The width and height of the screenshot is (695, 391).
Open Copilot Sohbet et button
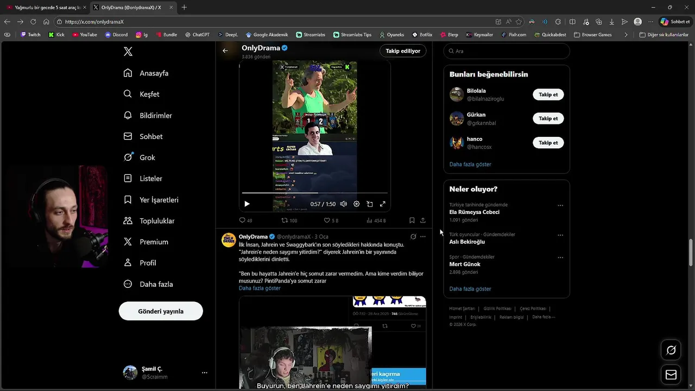(675, 22)
